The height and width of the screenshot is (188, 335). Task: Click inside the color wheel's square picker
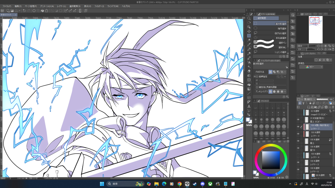pos(272,159)
